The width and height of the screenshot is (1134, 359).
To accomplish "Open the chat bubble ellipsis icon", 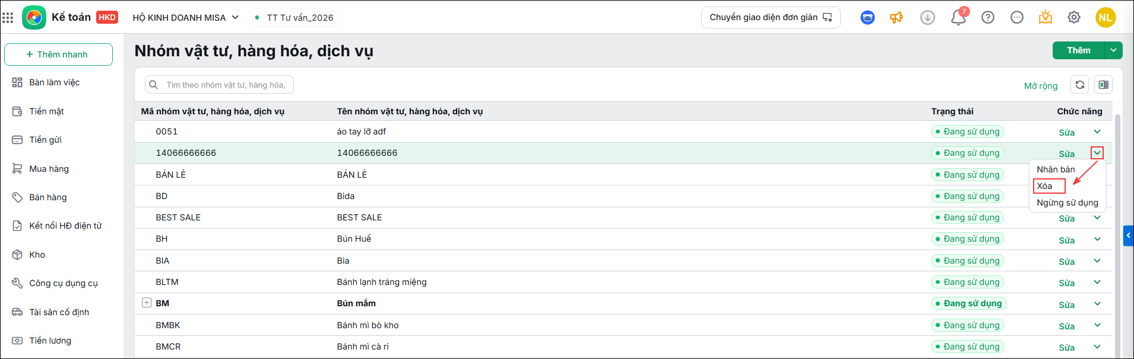I will (1017, 18).
